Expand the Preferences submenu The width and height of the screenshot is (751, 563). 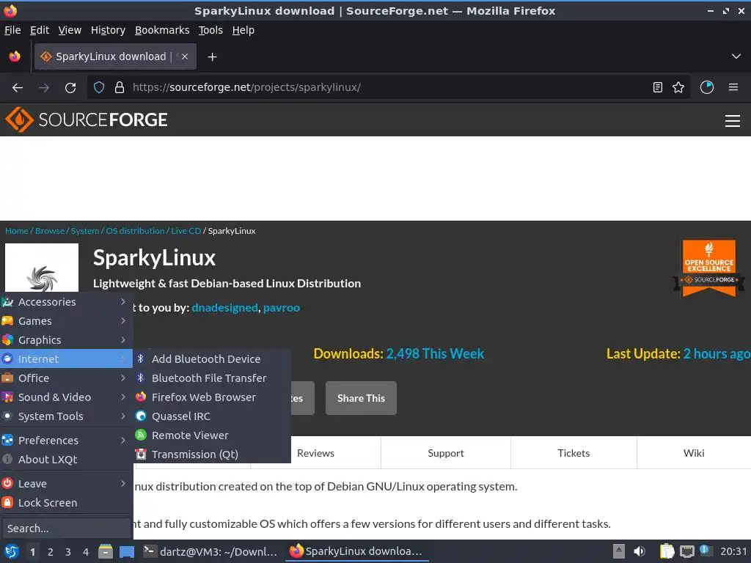point(66,441)
